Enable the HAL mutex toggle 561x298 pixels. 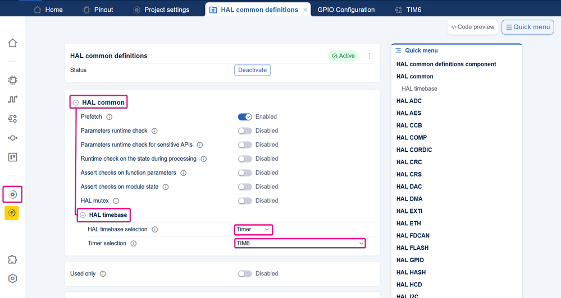click(245, 201)
